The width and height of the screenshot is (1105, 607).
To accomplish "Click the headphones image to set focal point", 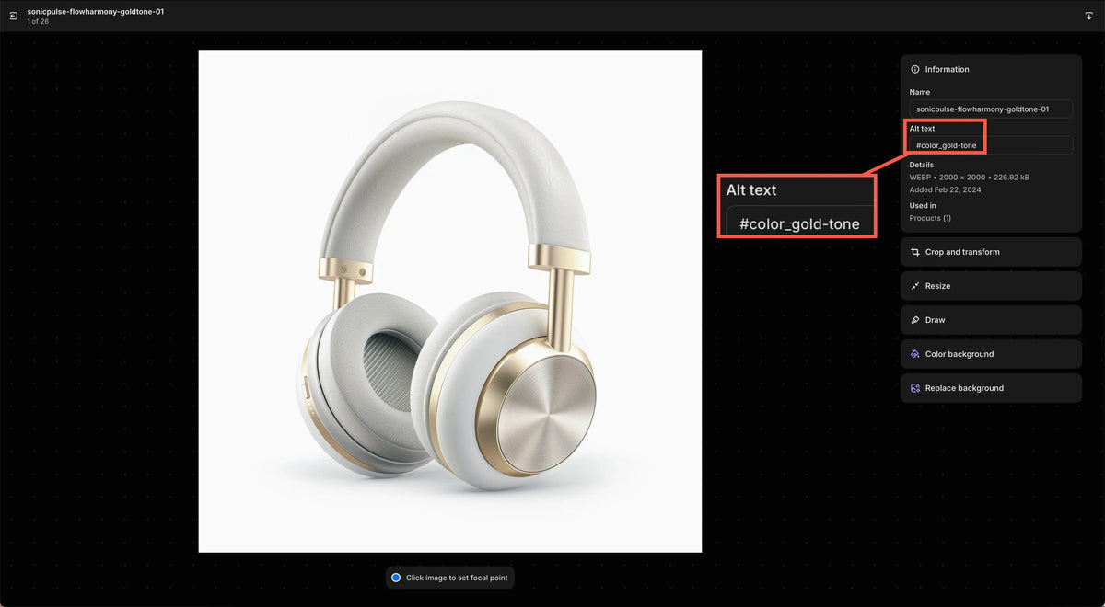I will coord(450,302).
